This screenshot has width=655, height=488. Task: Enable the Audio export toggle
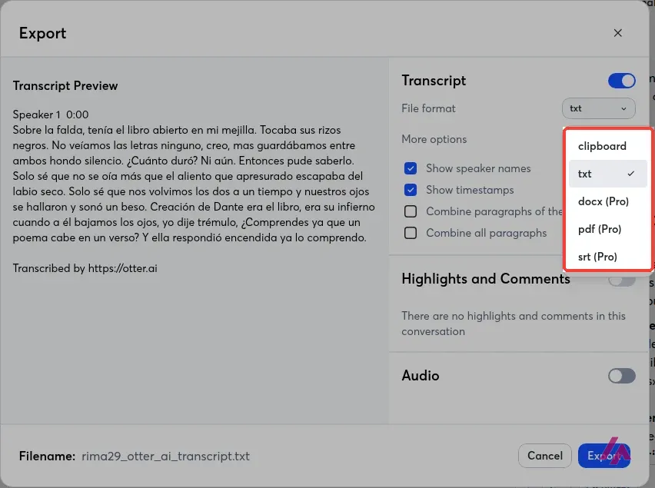[622, 376]
